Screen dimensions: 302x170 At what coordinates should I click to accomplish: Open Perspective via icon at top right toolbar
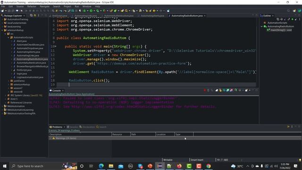click(294, 11)
